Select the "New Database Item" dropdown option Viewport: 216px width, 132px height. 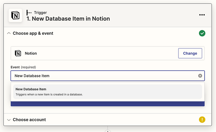pos(107,91)
